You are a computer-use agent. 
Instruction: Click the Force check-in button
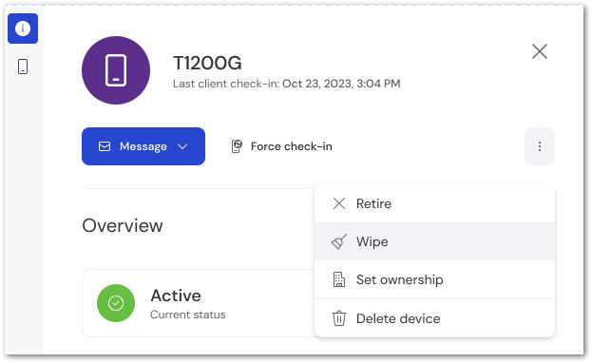281,146
